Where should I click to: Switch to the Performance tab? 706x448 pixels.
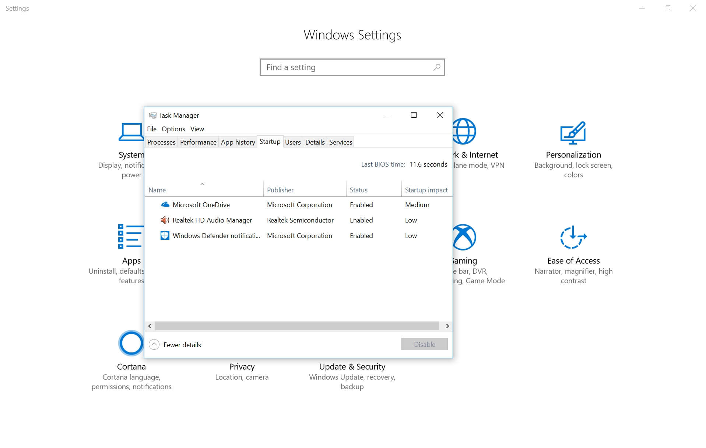click(198, 142)
